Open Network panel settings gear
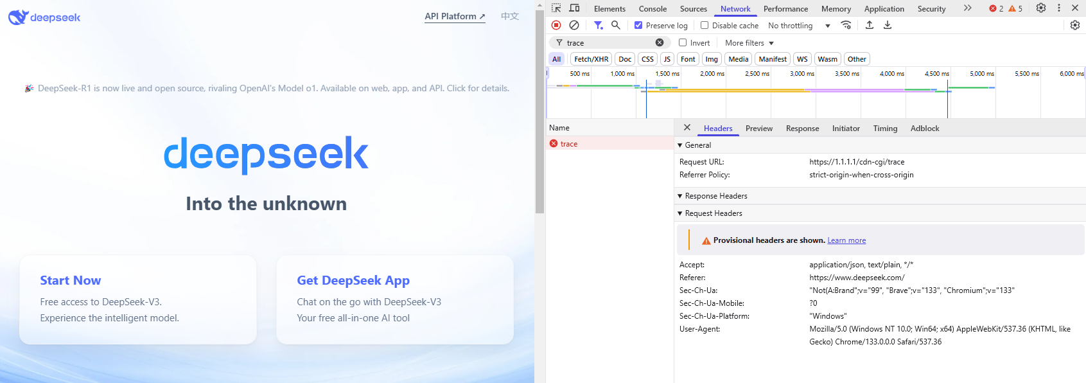This screenshot has width=1086, height=383. [x=1075, y=25]
